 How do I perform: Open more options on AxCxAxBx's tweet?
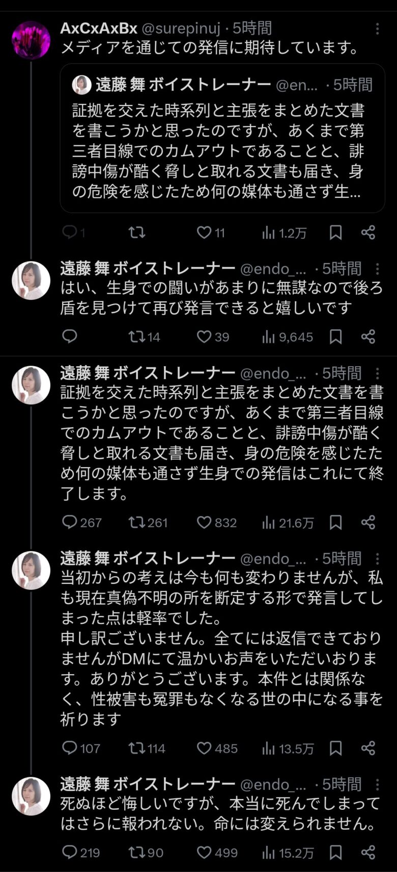(x=377, y=29)
